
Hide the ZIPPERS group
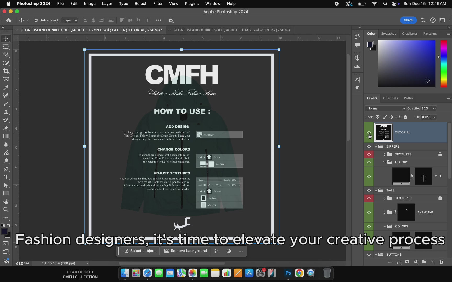pos(369,146)
